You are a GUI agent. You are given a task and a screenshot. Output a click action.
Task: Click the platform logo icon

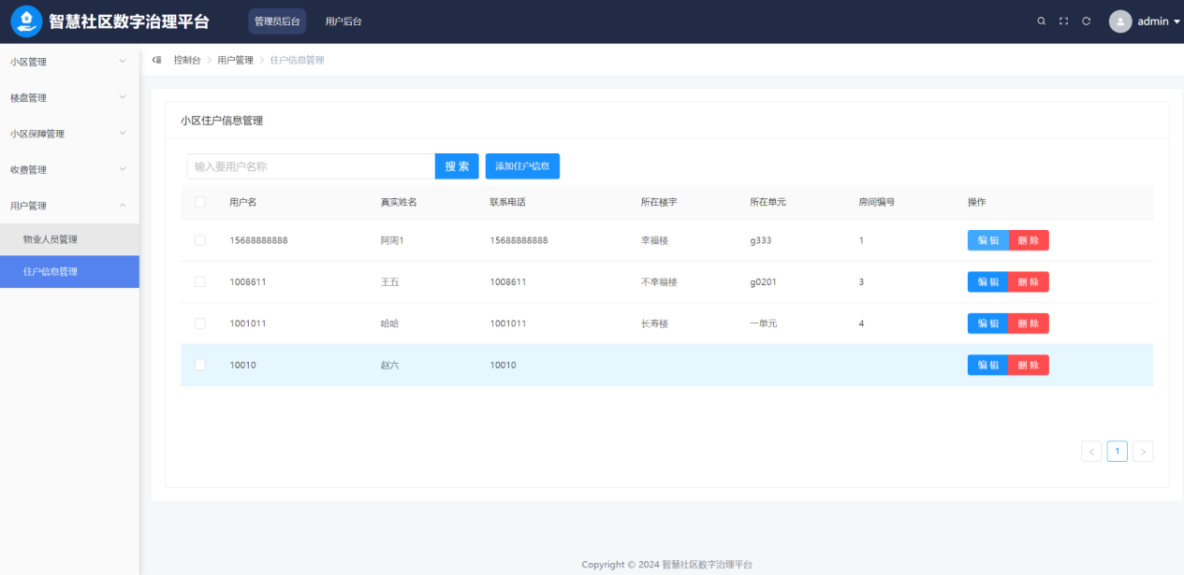(x=27, y=21)
